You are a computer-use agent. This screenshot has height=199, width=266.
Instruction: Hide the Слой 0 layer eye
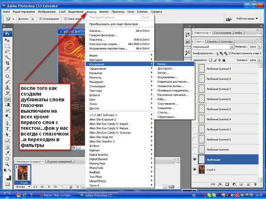pyautogui.click(x=195, y=169)
